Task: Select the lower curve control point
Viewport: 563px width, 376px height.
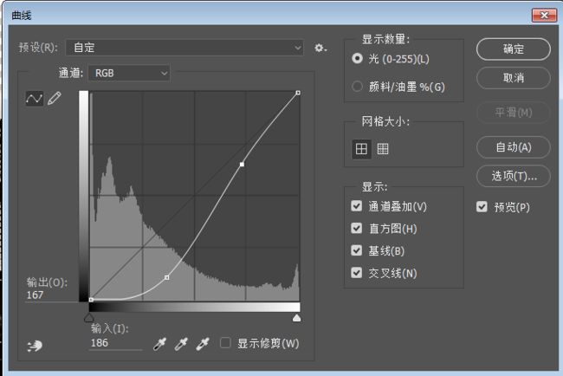Action: [x=166, y=277]
